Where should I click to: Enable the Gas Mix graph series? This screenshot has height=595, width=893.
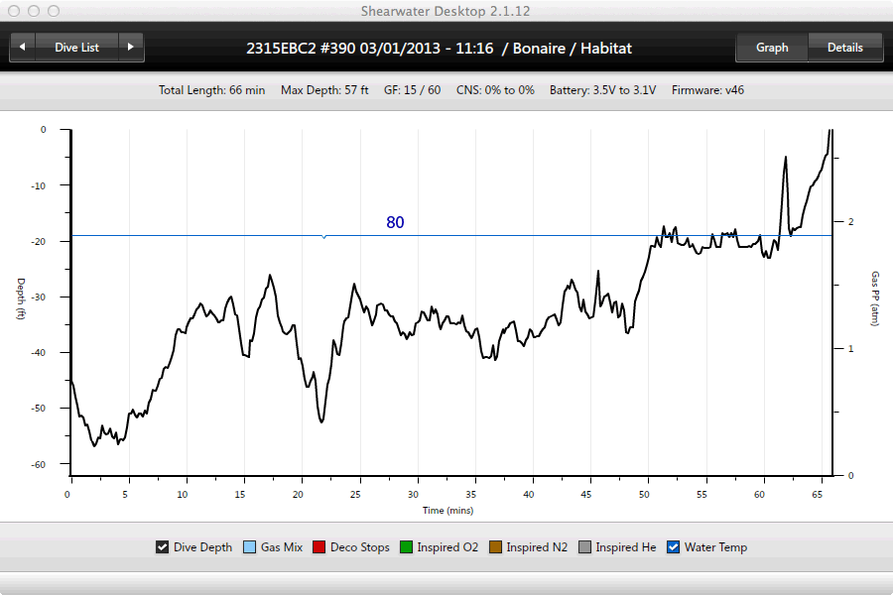click(x=249, y=547)
